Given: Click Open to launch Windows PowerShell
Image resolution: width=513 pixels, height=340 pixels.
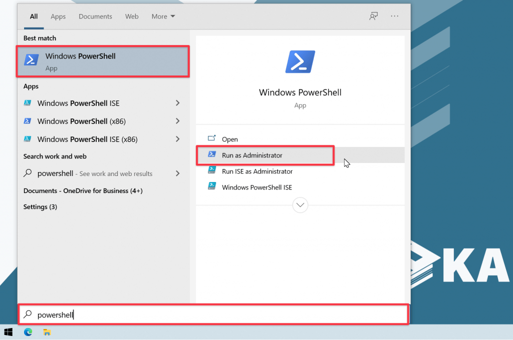Looking at the screenshot, I should pos(230,139).
